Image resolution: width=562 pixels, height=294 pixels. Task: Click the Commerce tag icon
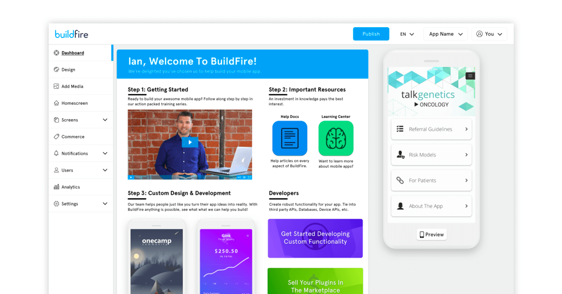(56, 137)
